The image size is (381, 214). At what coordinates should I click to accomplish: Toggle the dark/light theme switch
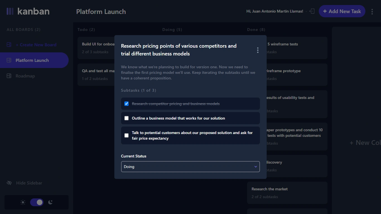pos(37,202)
